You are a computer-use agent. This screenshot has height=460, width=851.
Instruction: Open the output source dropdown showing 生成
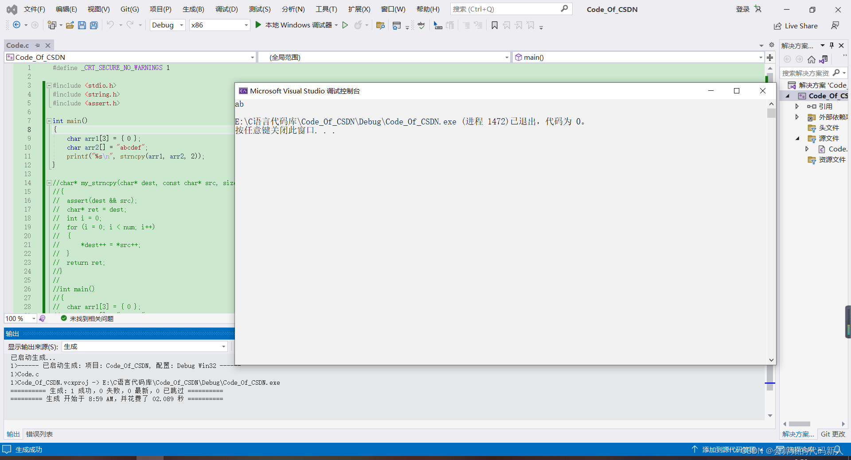(145, 347)
